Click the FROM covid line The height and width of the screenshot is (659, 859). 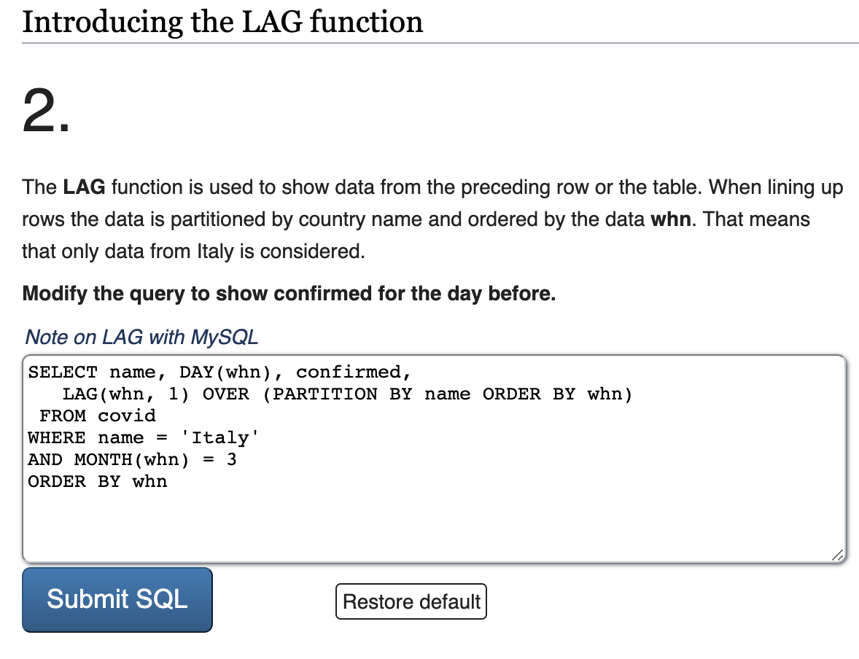click(93, 416)
